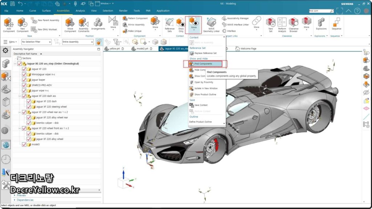Open the File menu
372x209 pixels.
(x=7, y=11)
